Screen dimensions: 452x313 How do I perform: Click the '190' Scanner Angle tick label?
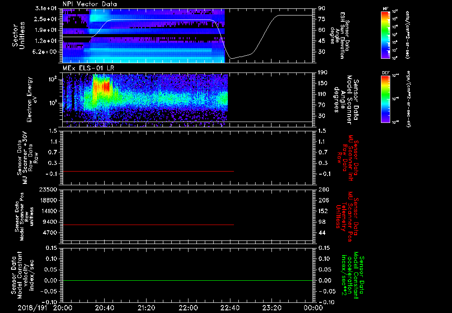point(323,73)
